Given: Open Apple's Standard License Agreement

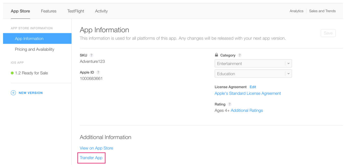Looking at the screenshot, I should (248, 93).
